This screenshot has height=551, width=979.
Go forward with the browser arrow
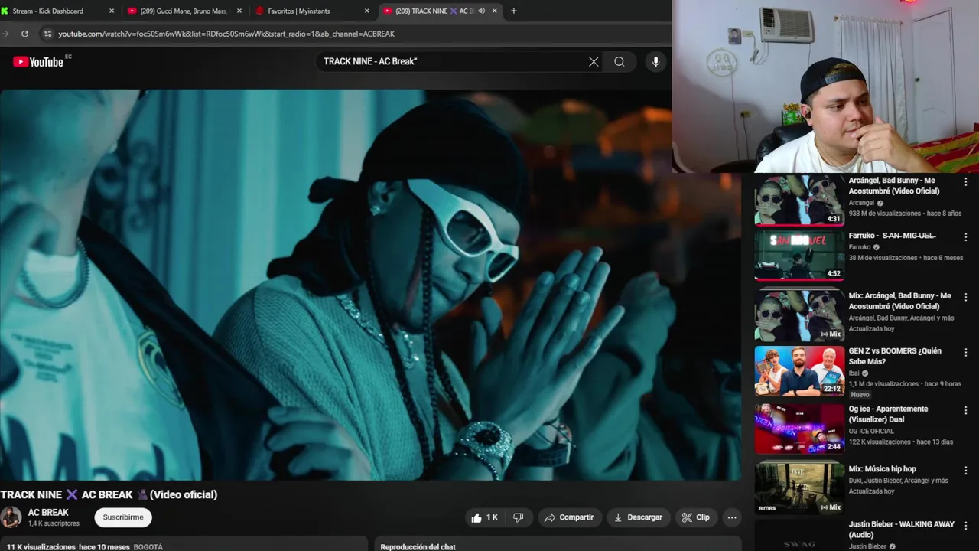point(5,34)
